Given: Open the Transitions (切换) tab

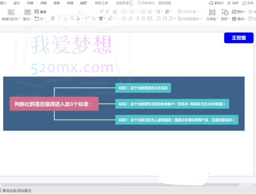Looking at the screenshot, I should (x=30, y=3).
